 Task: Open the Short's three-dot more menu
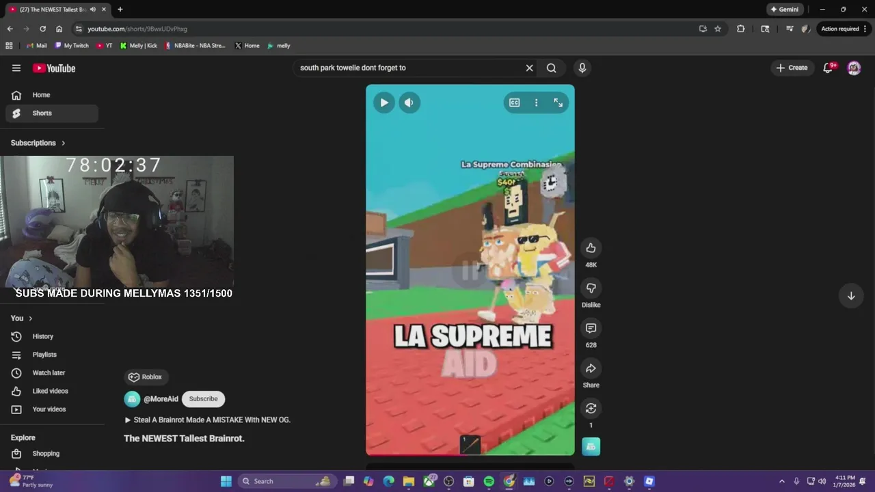pos(536,102)
